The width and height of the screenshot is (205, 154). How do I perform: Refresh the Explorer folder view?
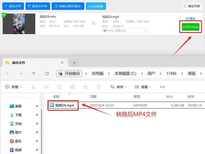click(x=47, y=73)
